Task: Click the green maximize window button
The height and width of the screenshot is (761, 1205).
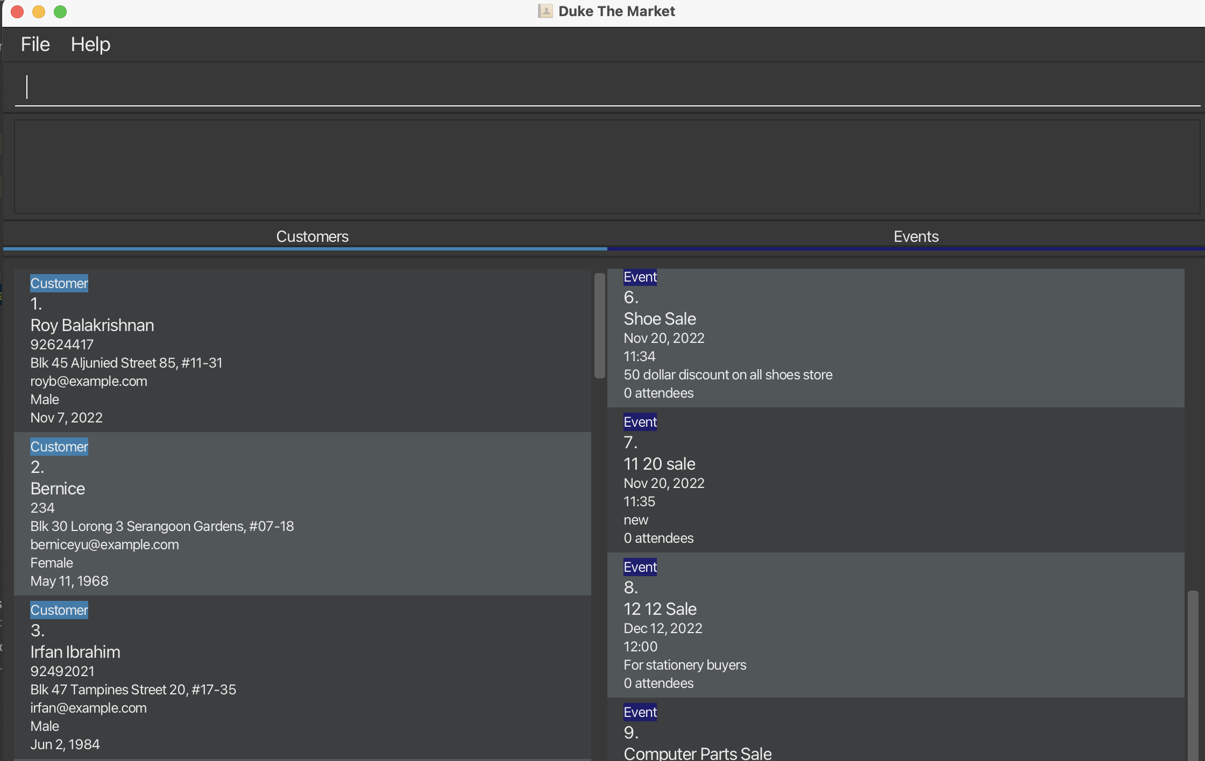Action: 60,11
